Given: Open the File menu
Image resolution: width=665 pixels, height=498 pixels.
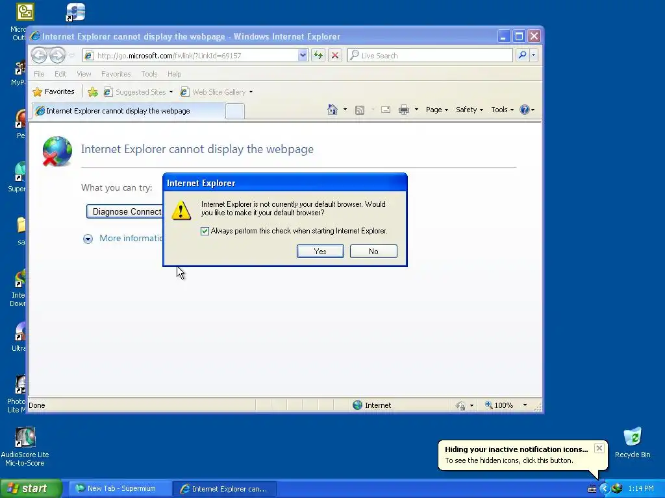Looking at the screenshot, I should [x=39, y=74].
